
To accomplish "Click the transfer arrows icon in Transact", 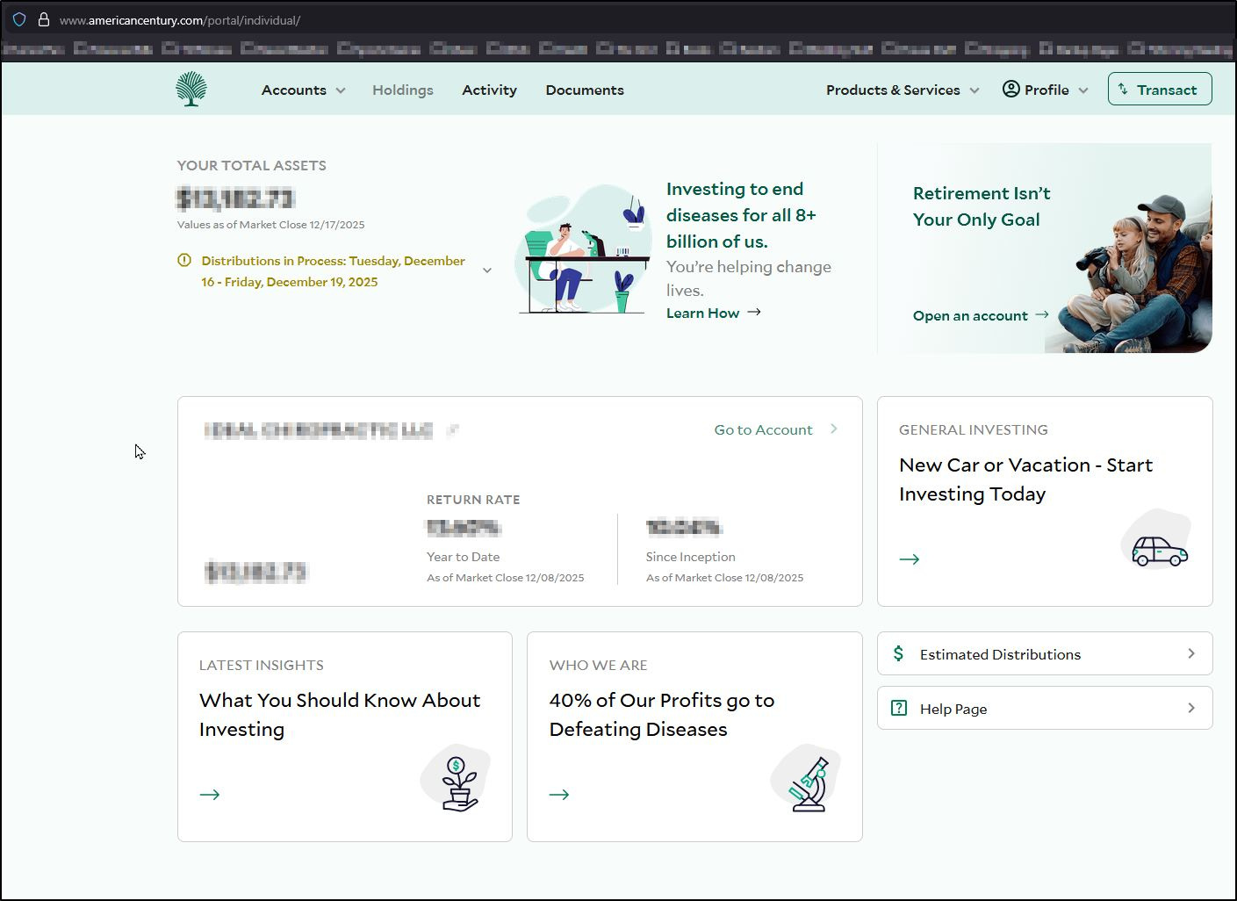I will point(1123,89).
